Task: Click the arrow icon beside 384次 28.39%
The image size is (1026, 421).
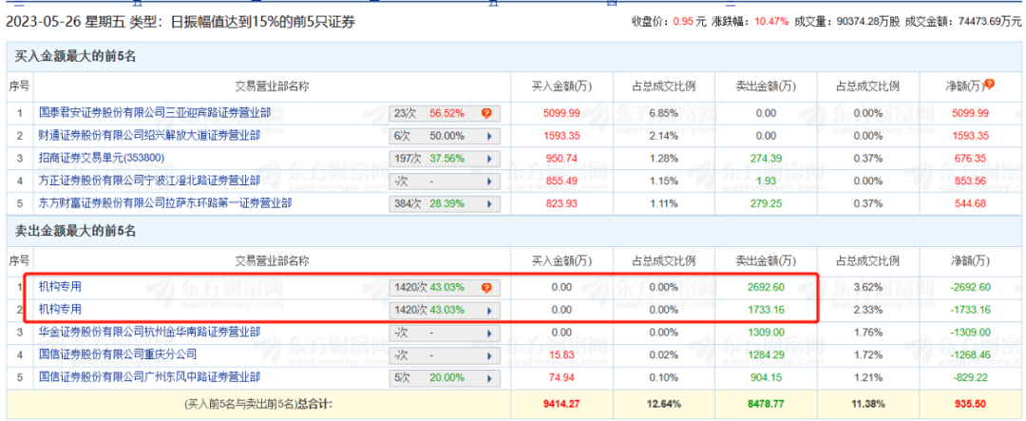Action: [x=490, y=203]
